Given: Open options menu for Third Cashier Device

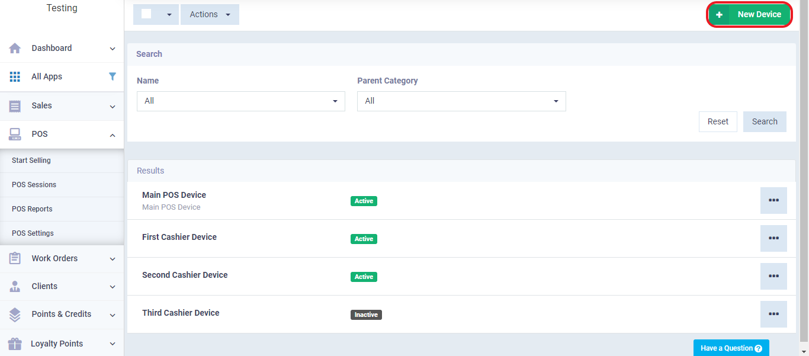Looking at the screenshot, I should pos(773,314).
